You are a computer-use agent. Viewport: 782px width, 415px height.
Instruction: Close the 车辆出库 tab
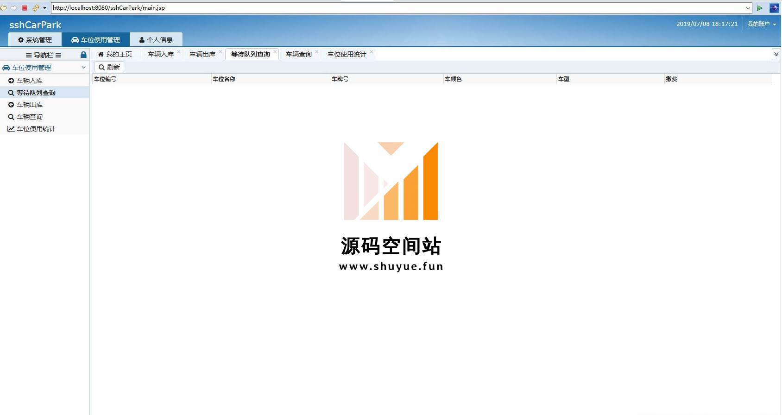221,52
